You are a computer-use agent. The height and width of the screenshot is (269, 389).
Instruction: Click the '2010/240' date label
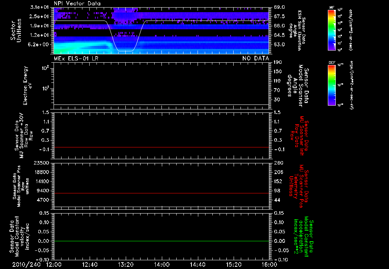click(26, 264)
